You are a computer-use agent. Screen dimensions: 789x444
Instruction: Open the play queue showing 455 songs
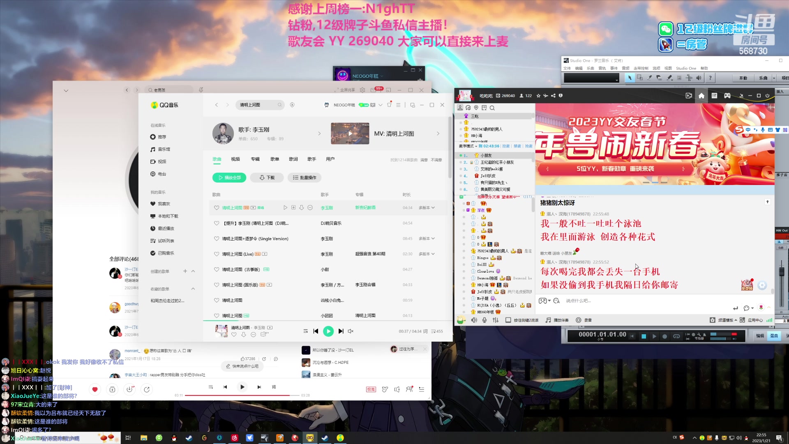(x=437, y=331)
